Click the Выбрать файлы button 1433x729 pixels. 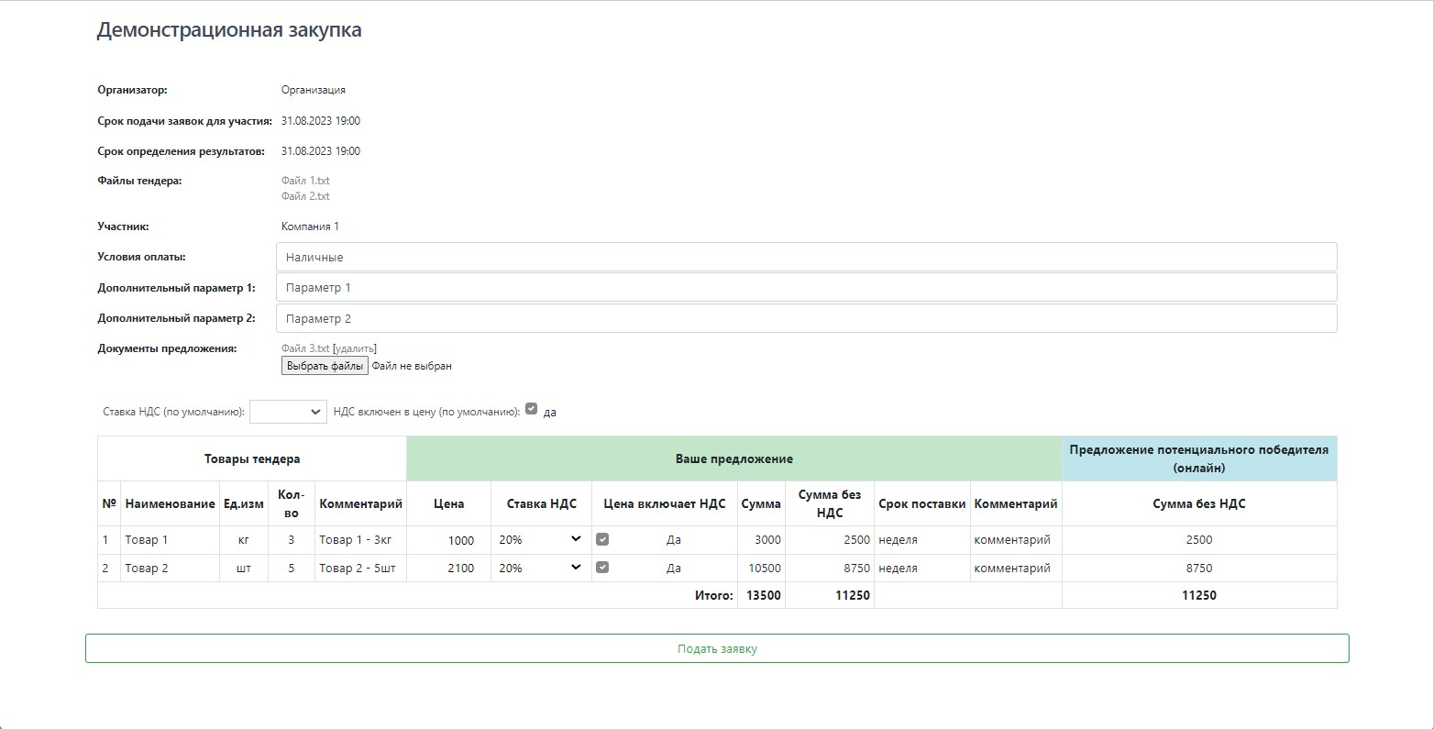325,366
